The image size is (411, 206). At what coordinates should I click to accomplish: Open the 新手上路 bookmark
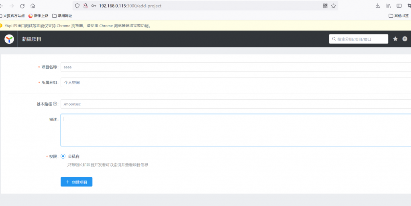coord(39,16)
